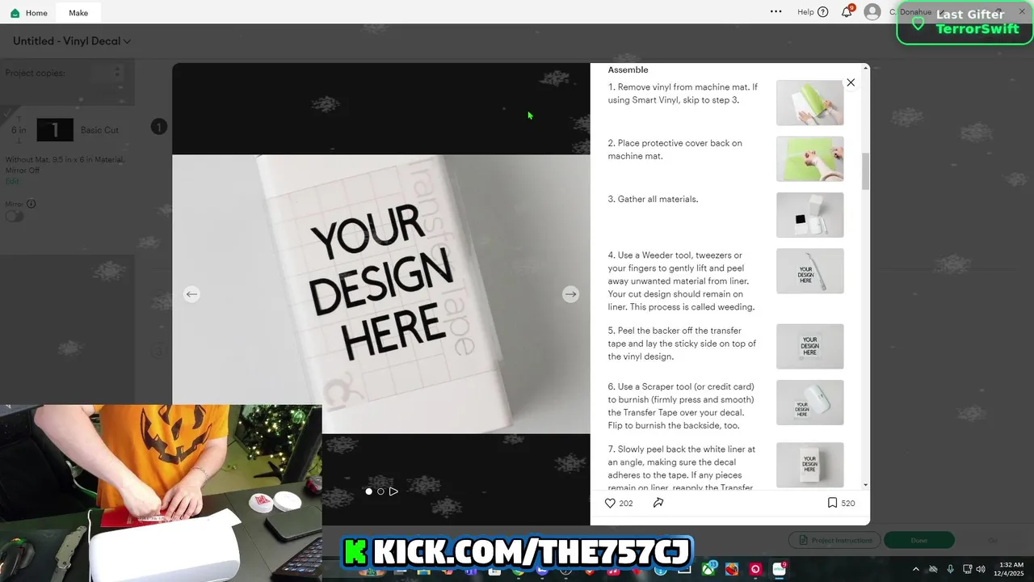Click the green Done button
The image size is (1034, 582).
point(919,540)
